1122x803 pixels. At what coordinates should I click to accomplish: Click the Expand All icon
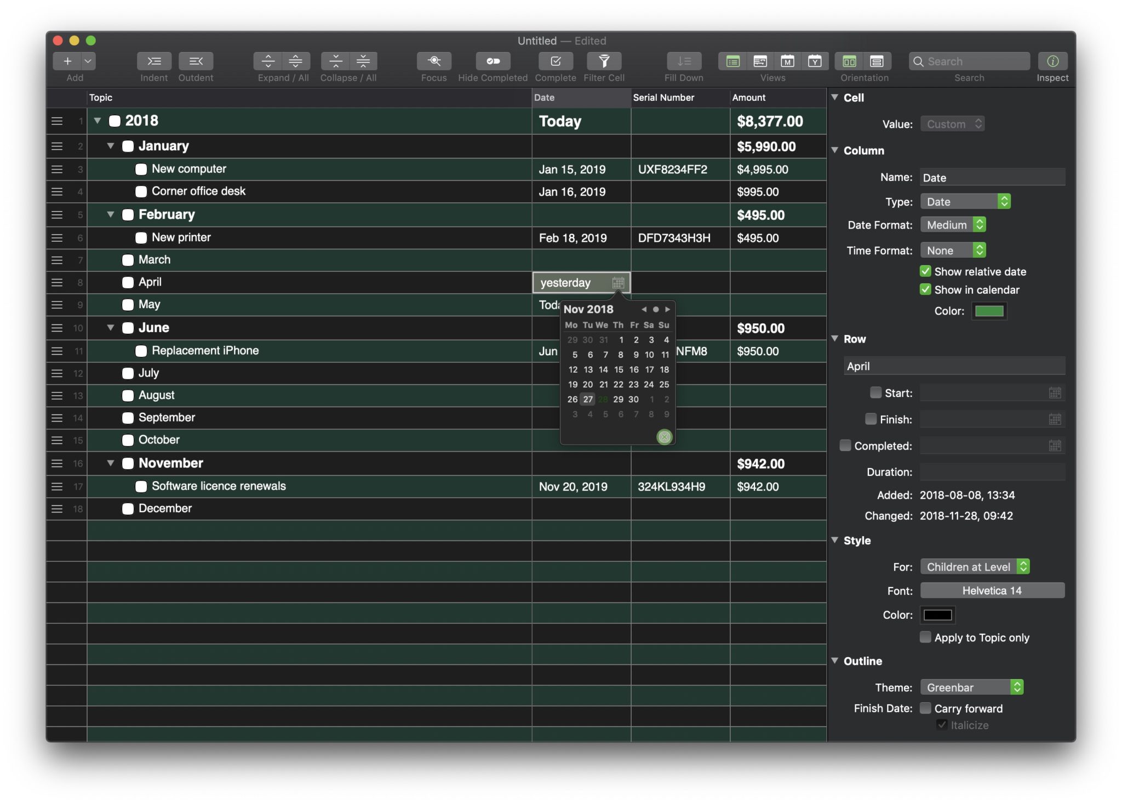[296, 61]
